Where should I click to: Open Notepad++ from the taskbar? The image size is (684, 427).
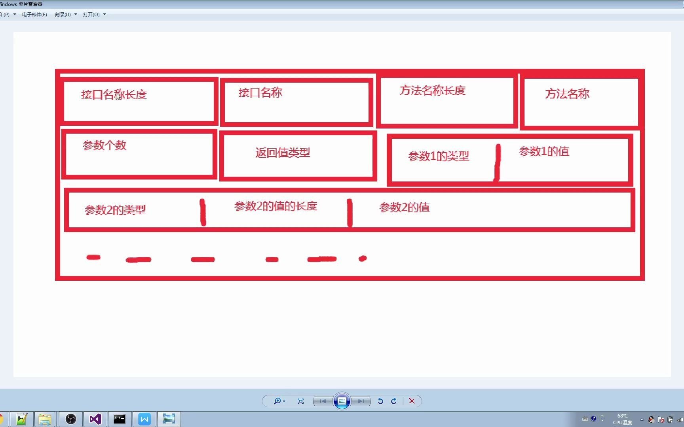coord(21,419)
